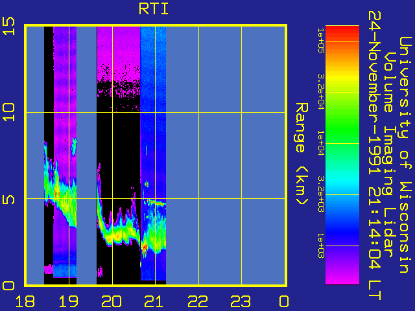Image resolution: width=415 pixels, height=311 pixels.
Task: Click the upper 3.2e+04 colorbar tick label
Action: point(321,92)
